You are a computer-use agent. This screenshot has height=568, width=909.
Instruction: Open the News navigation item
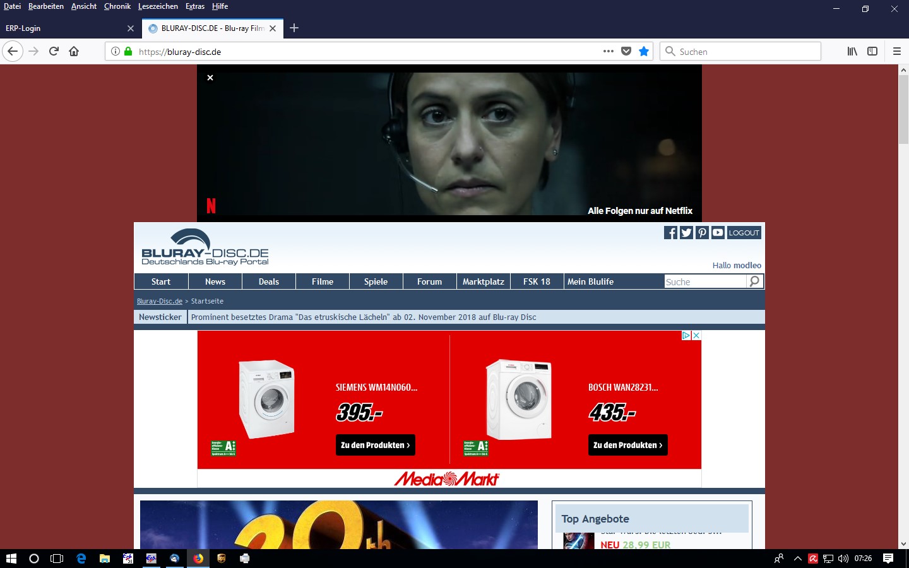215,281
